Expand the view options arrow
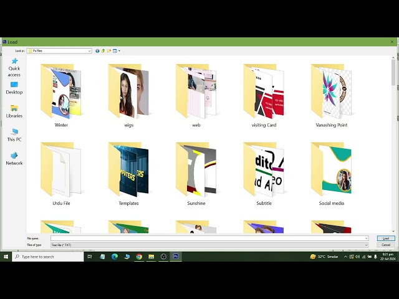The image size is (399, 299). pyautogui.click(x=119, y=51)
